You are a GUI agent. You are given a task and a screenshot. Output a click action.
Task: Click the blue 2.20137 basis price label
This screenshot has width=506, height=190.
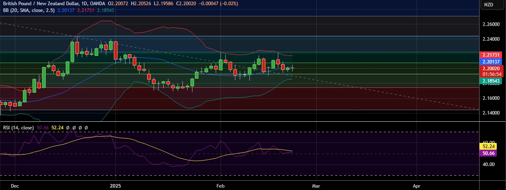(491, 62)
